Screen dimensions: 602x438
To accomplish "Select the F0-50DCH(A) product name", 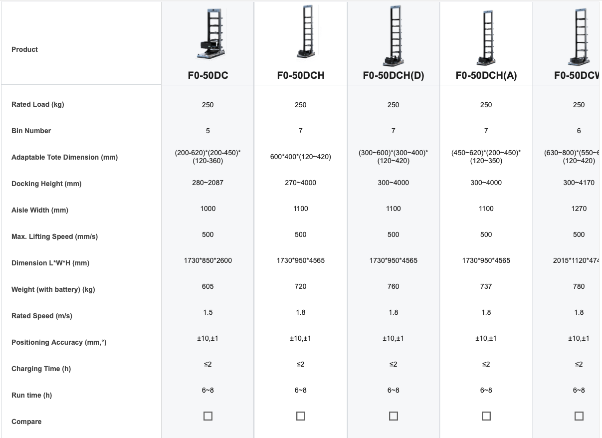I will click(x=486, y=76).
